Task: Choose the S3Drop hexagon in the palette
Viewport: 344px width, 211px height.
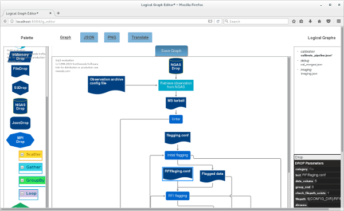Action: click(20, 88)
